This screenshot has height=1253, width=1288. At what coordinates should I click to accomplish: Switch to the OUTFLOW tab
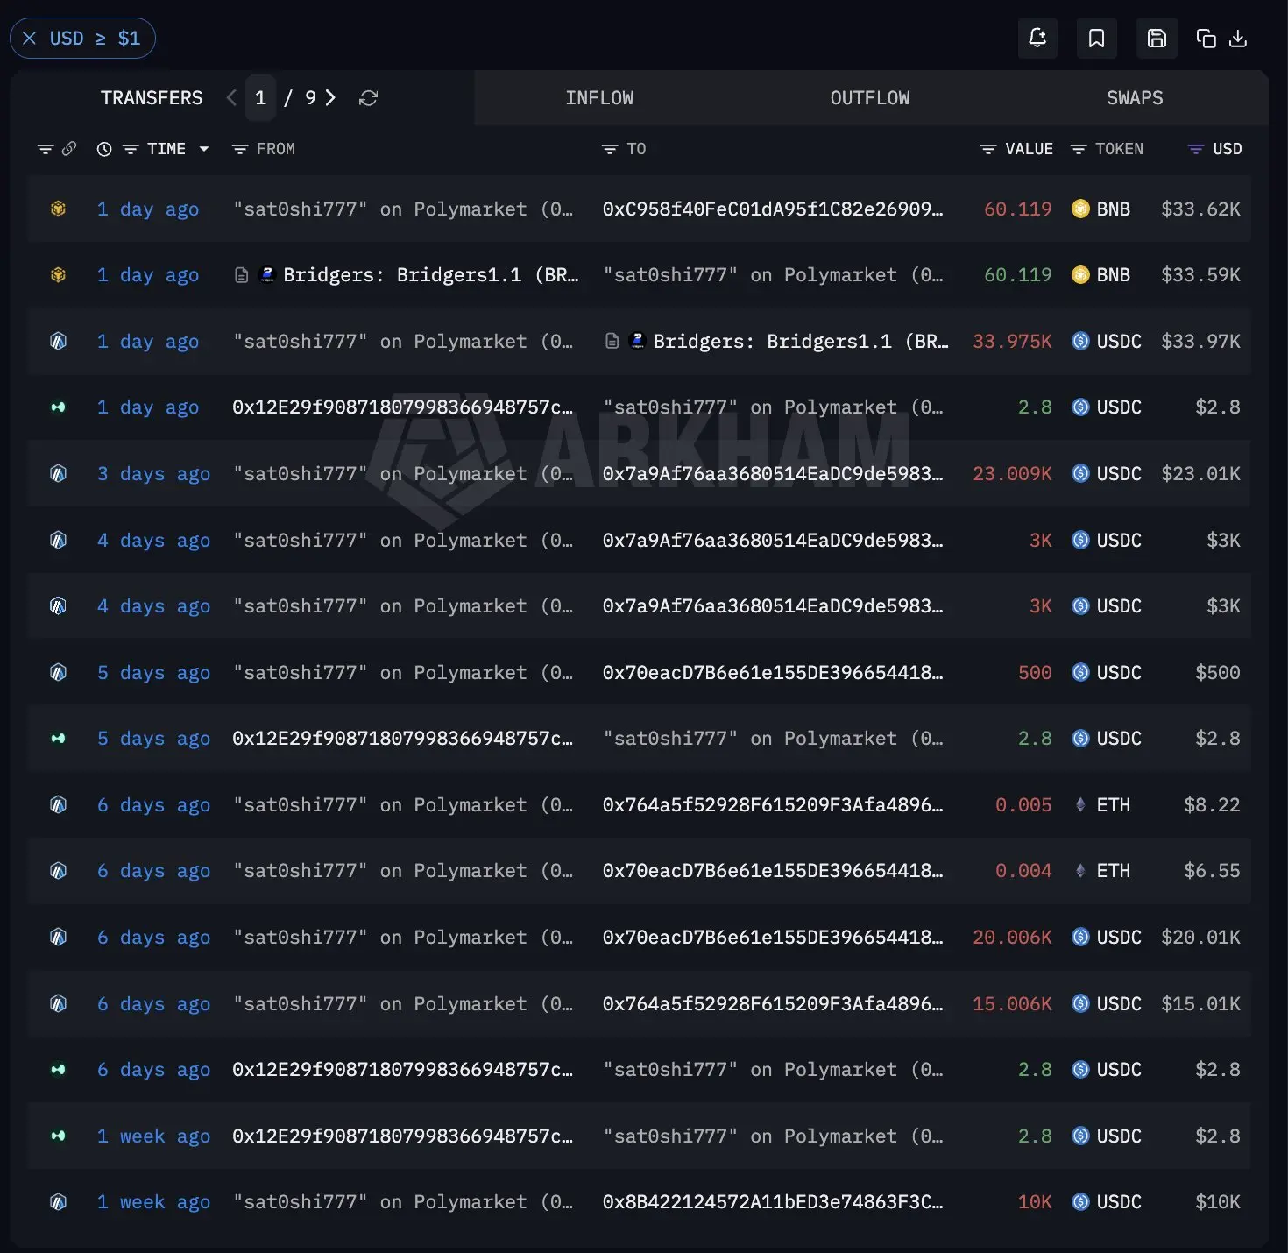pos(870,98)
